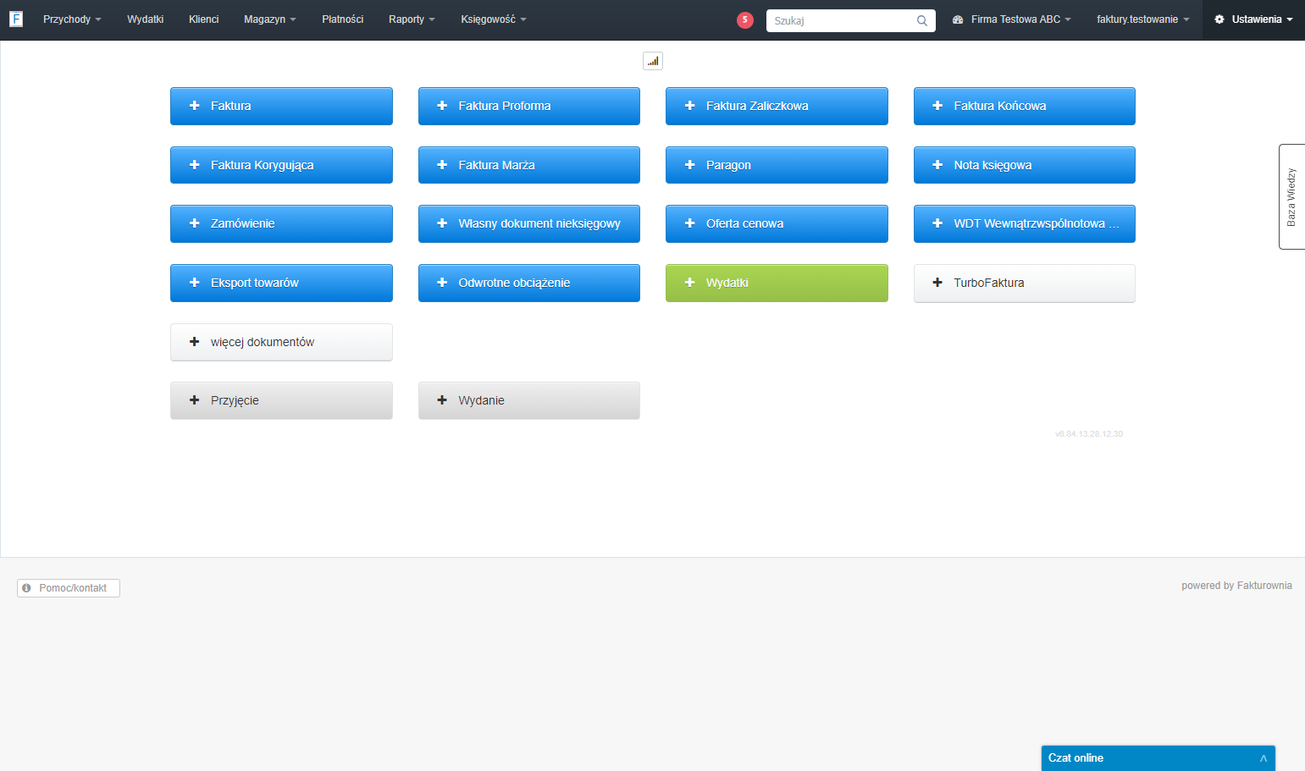Create a new Paragon

[x=777, y=165]
